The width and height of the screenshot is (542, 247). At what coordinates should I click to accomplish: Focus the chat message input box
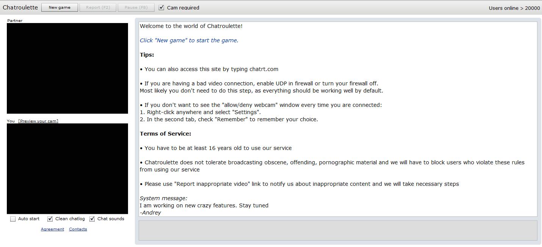[x=337, y=230]
